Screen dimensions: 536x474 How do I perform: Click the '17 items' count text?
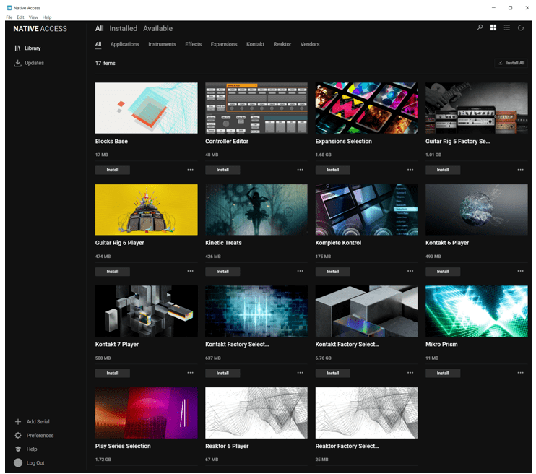[105, 64]
